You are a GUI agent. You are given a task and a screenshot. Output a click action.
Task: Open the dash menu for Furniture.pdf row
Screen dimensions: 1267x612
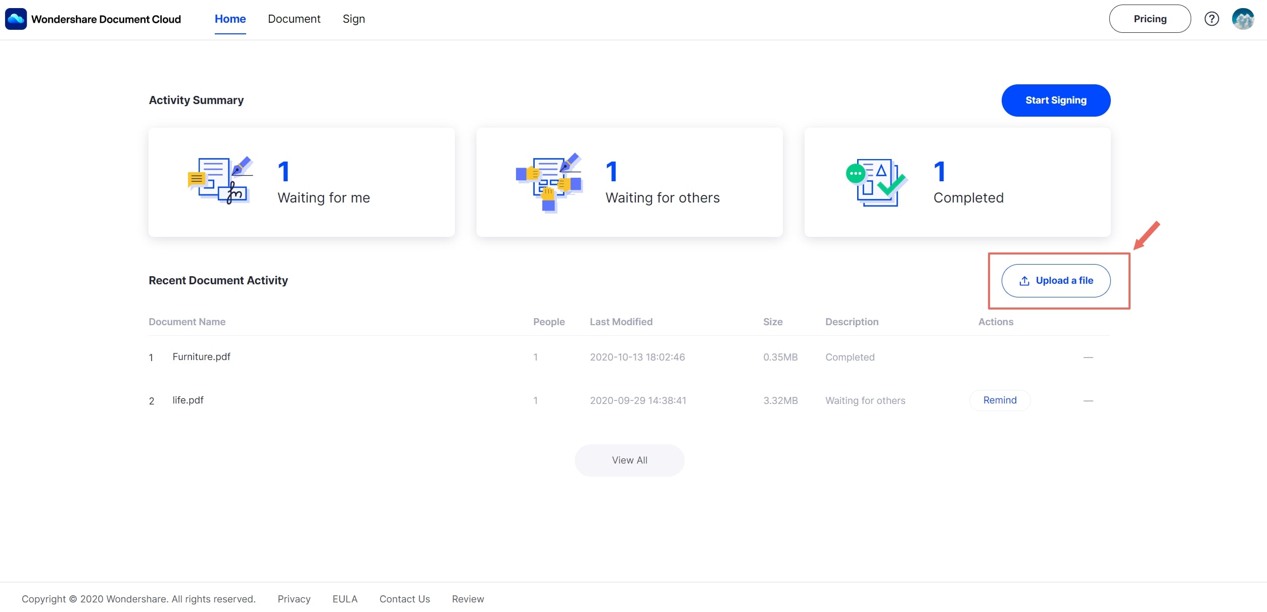1088,358
